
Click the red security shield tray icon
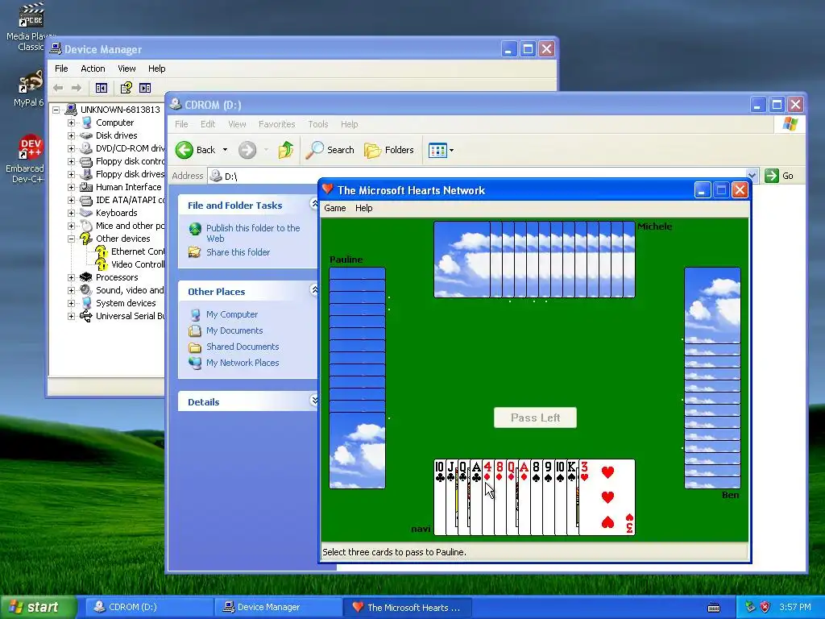tap(765, 607)
